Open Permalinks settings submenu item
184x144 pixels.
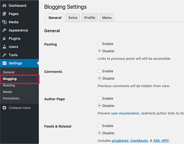coord(11,98)
